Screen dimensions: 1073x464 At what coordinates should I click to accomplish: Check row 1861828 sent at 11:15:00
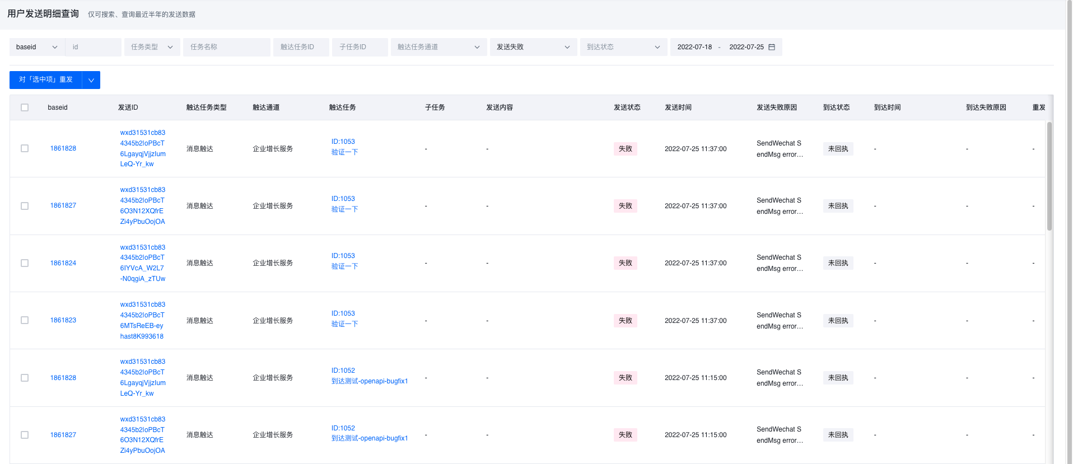(25, 378)
